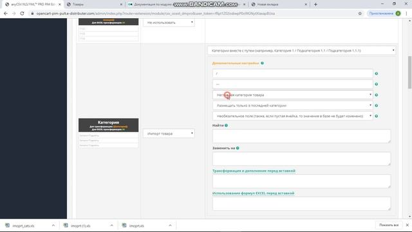Image resolution: width=412 pixels, height=232 pixels.
Task: Open the category type dropdown under the dash field
Action: pyautogui.click(x=292, y=95)
